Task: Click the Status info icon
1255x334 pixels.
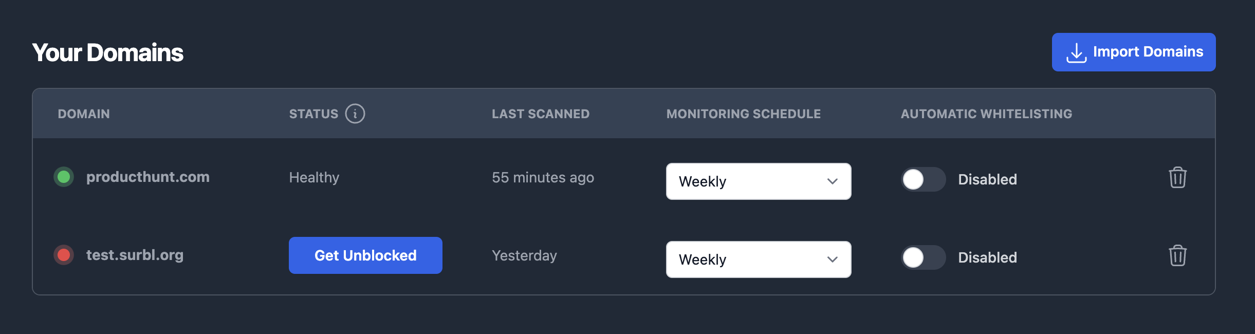Action: click(x=355, y=114)
